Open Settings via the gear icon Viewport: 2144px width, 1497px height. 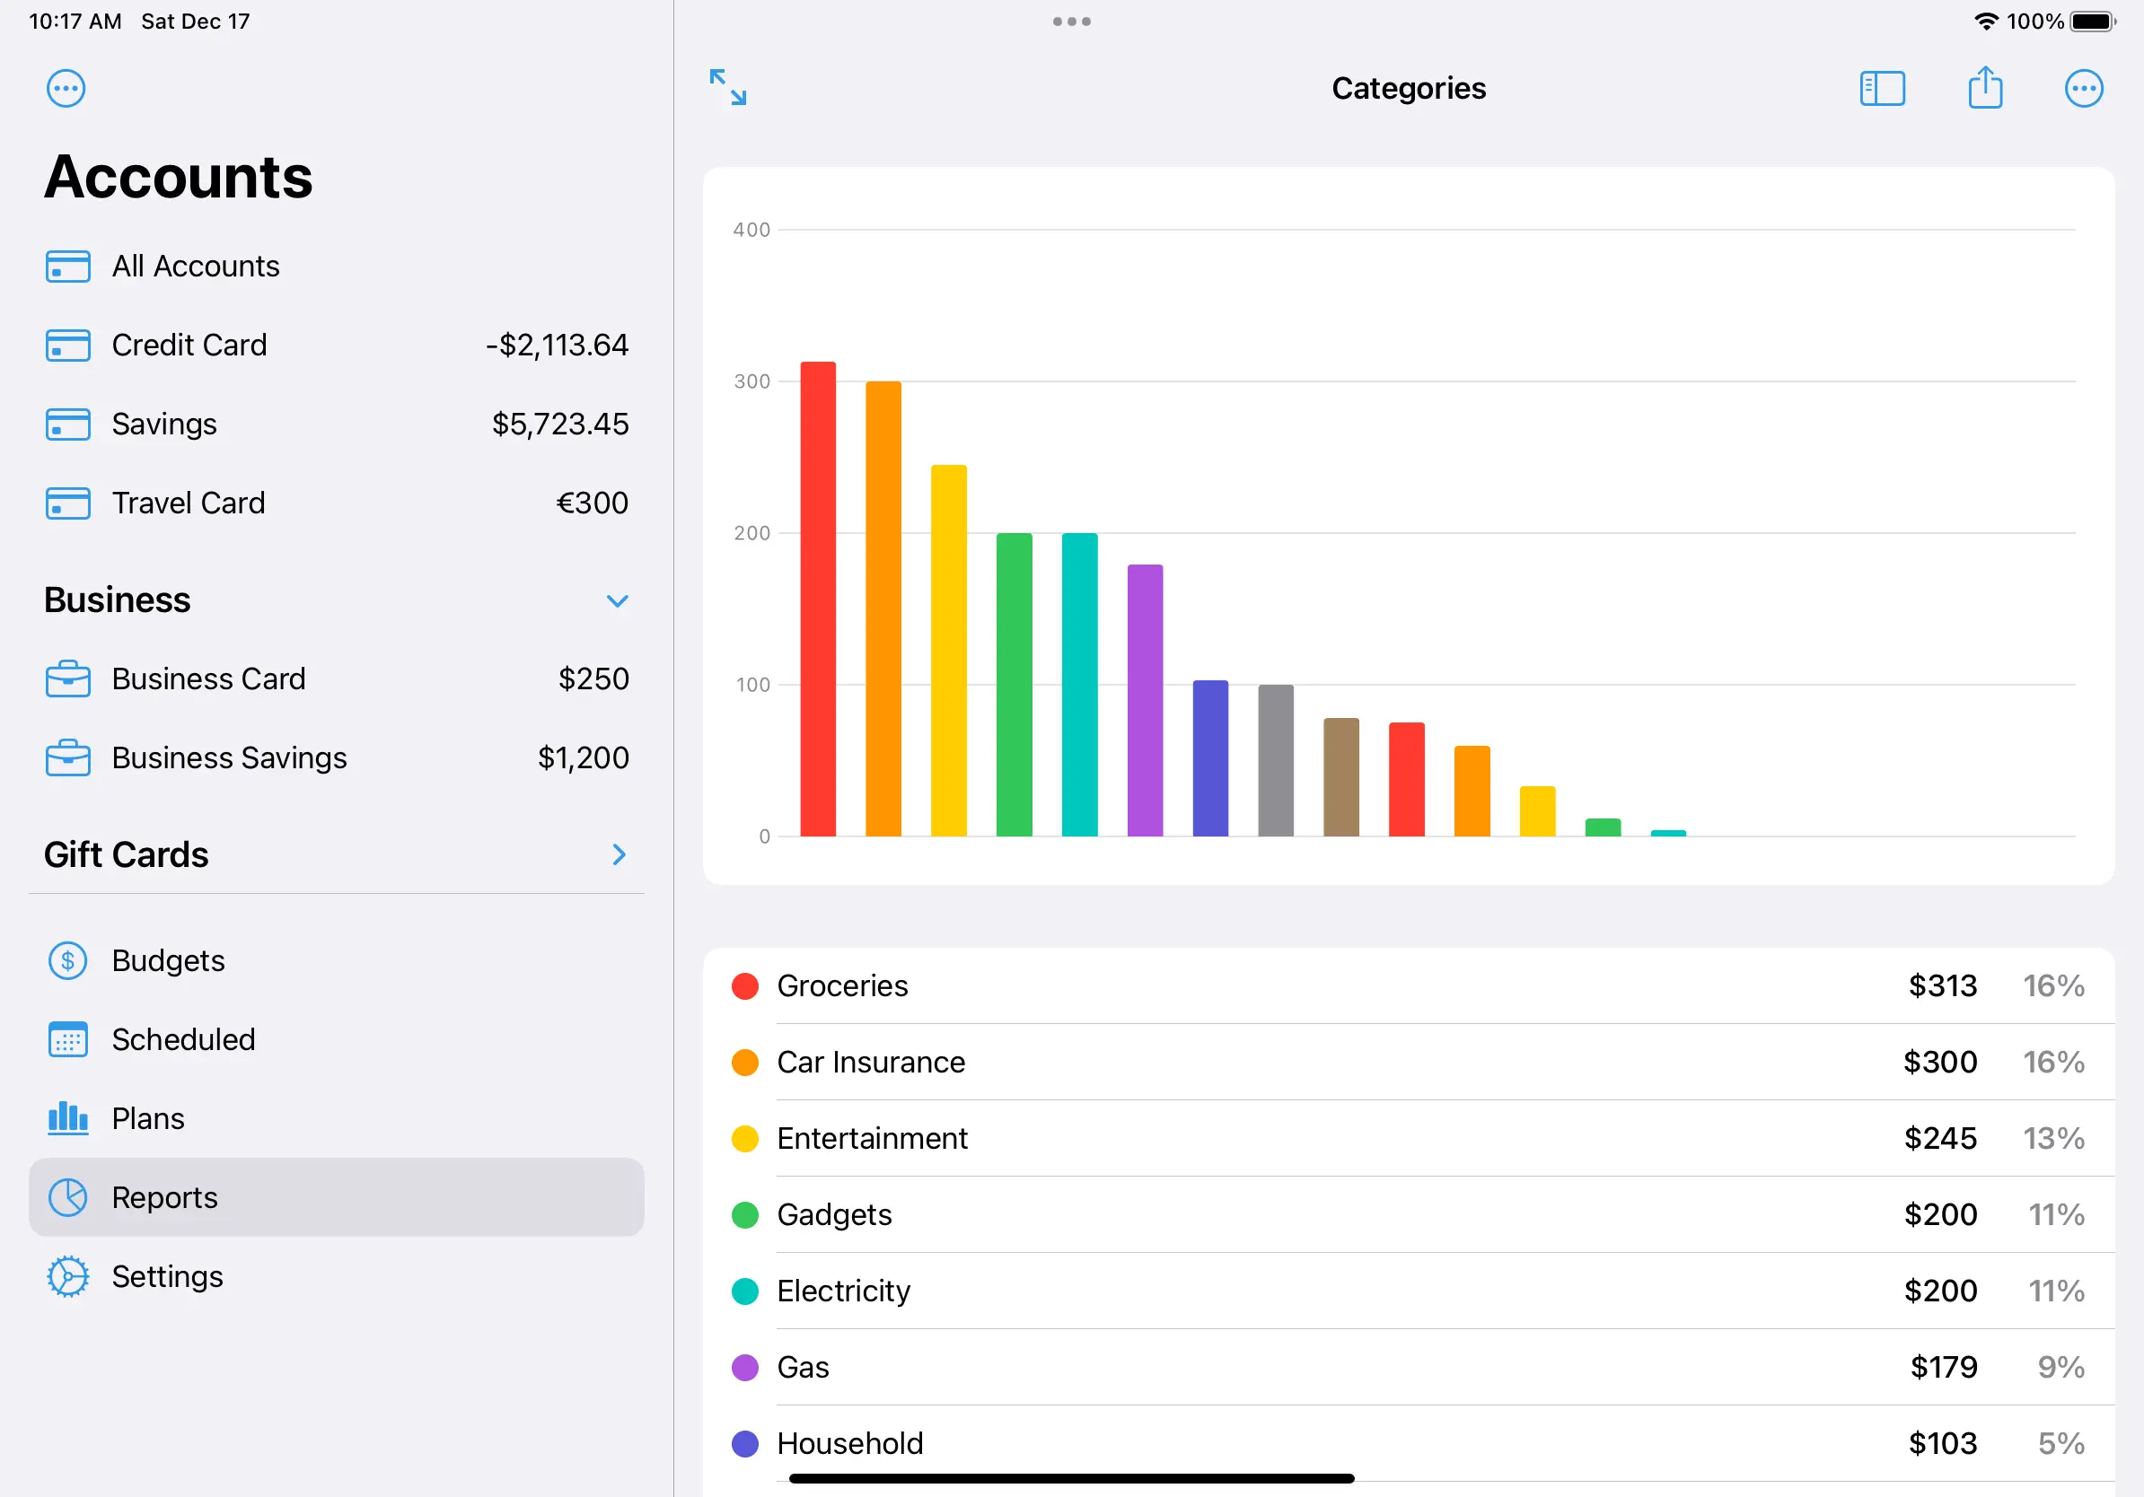point(67,1276)
